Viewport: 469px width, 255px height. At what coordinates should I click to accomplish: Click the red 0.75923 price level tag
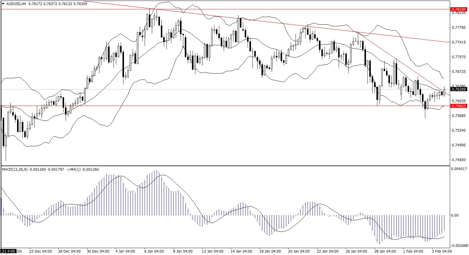pos(459,106)
